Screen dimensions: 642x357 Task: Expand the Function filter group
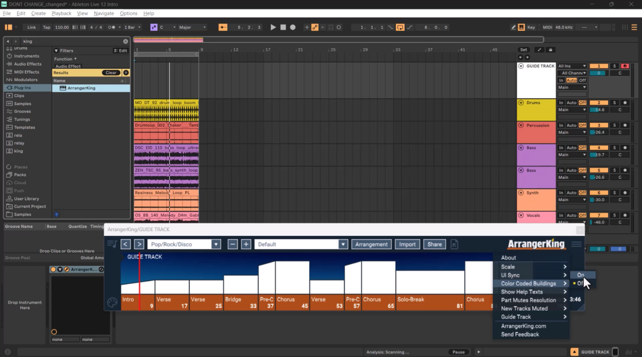(x=65, y=59)
